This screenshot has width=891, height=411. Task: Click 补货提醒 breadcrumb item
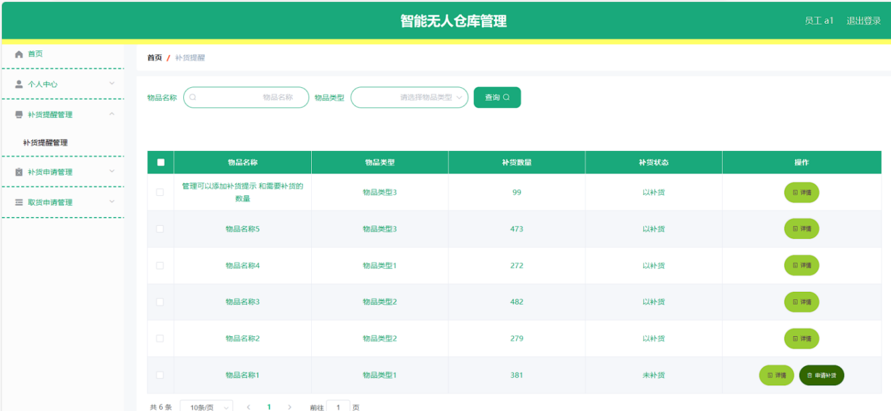click(x=190, y=58)
